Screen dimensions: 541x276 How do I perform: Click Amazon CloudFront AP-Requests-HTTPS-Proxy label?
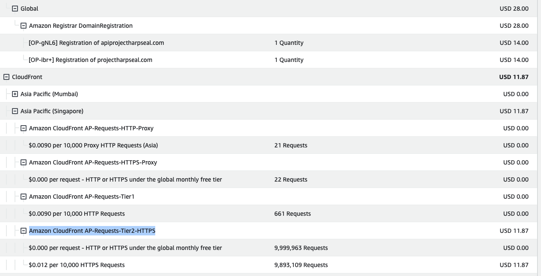[x=93, y=162]
